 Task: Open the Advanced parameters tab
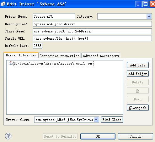[101, 55]
